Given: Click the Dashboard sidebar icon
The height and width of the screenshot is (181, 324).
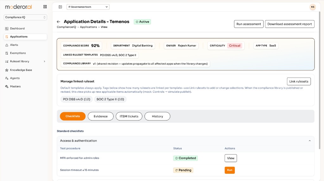Looking at the screenshot, I should coord(7,29).
